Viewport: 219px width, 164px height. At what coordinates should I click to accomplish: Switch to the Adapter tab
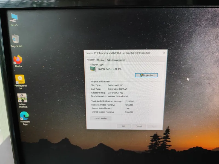[x=91, y=60]
